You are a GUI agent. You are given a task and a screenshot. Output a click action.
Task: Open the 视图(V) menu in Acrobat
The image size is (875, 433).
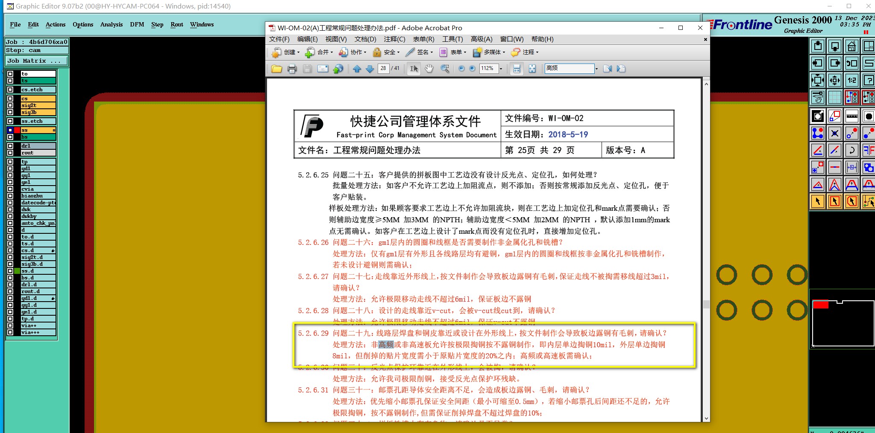(336, 39)
